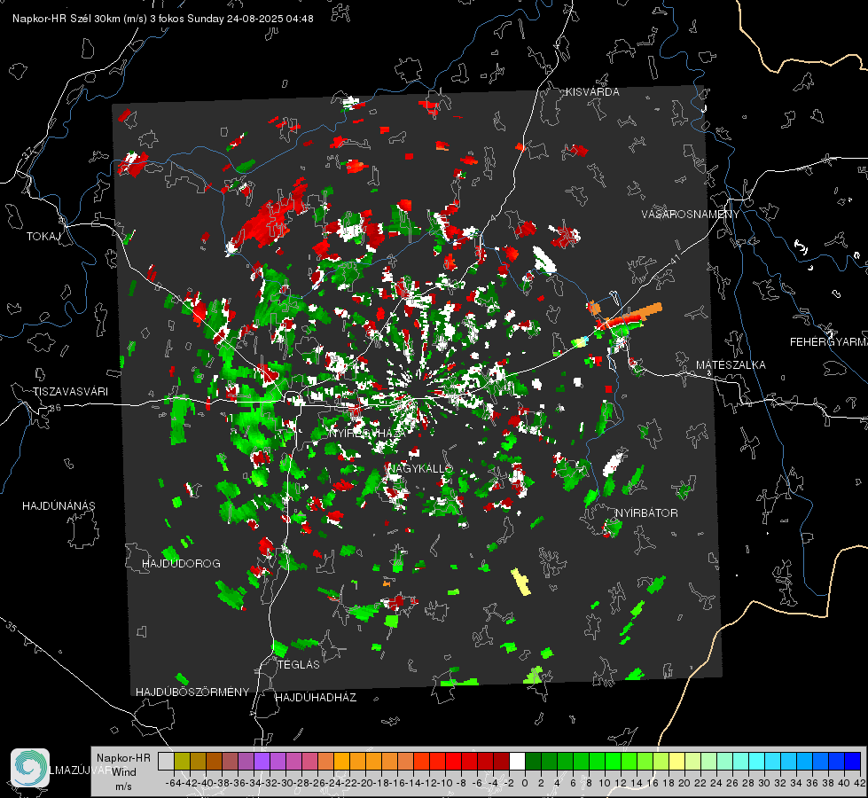Click the FEHÉRGYARMAT label at the right edge
This screenshot has width=868, height=798.
click(x=829, y=342)
